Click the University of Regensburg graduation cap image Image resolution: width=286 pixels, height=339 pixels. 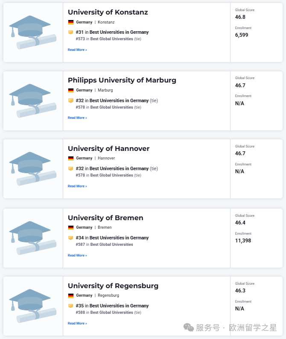[x=33, y=306]
